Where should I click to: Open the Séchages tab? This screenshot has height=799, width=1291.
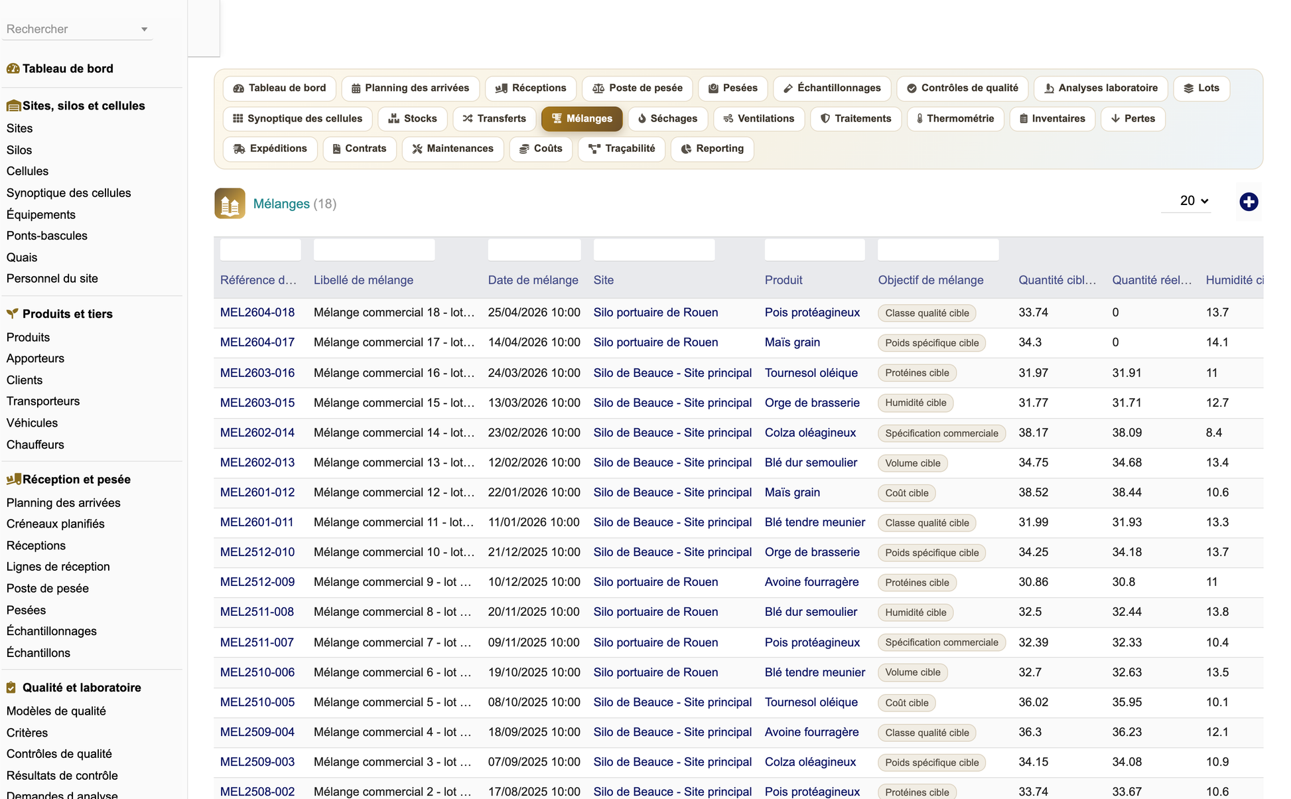667,119
